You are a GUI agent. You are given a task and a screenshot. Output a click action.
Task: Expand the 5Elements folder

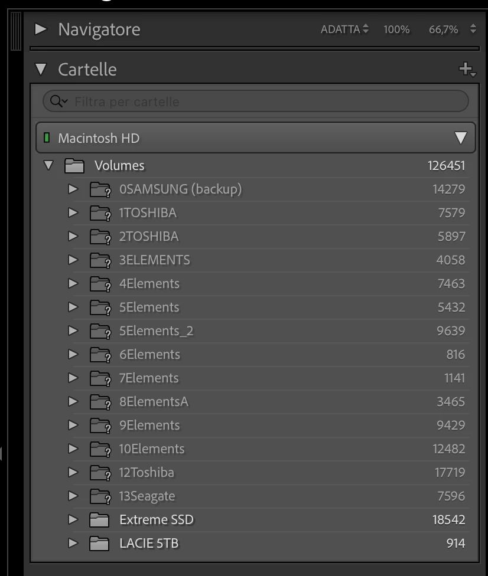[73, 307]
